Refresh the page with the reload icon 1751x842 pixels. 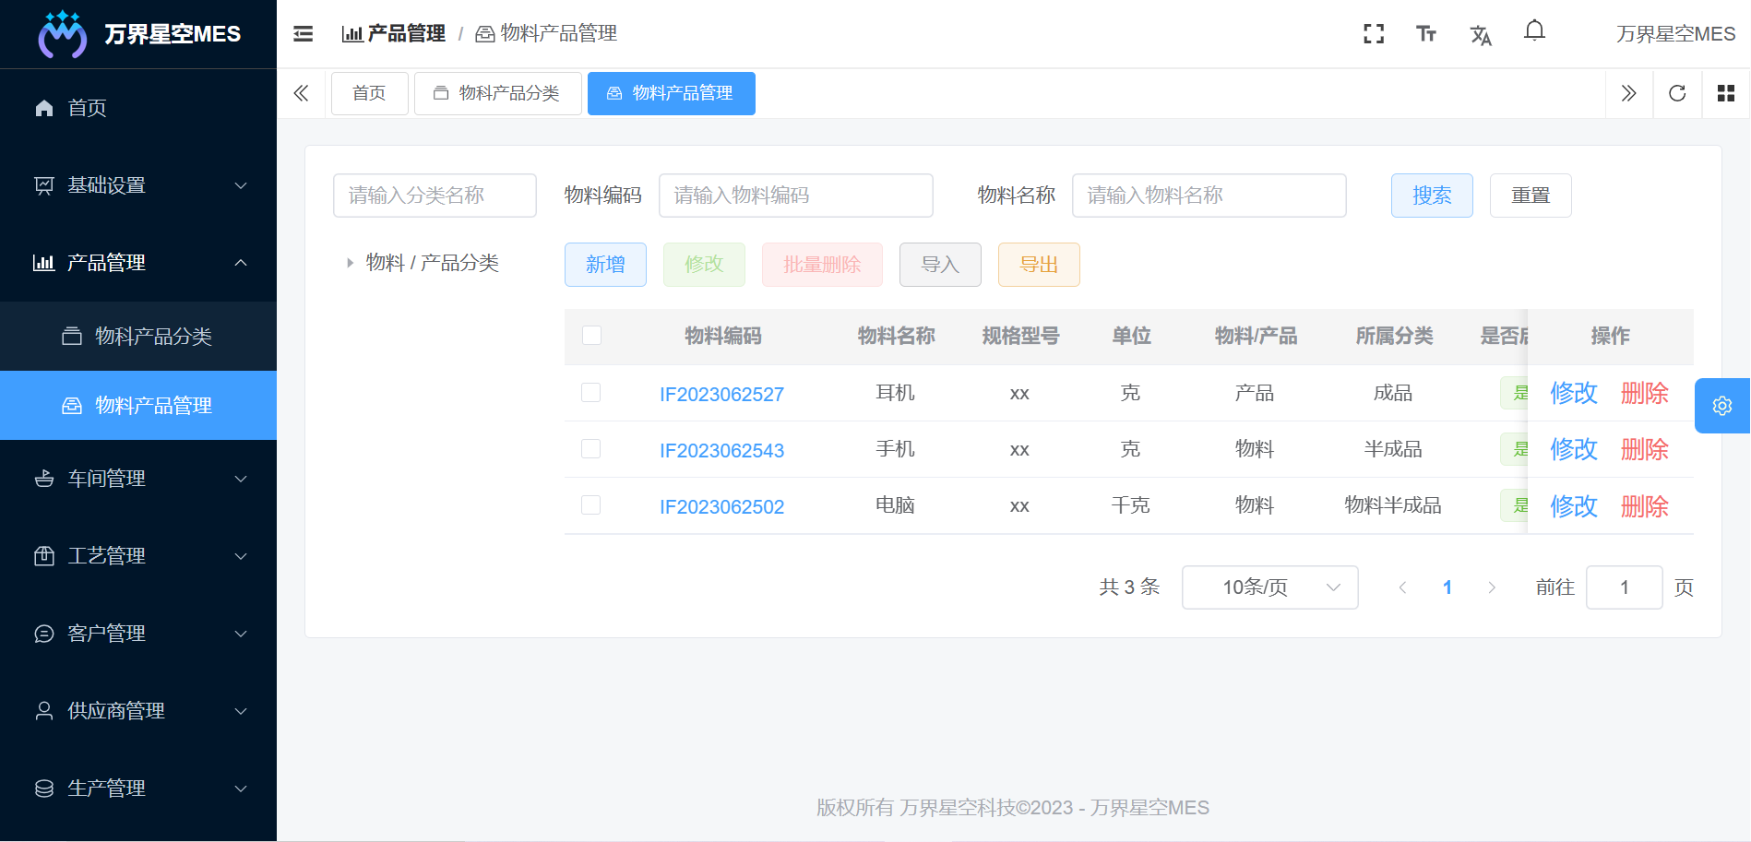tap(1676, 93)
